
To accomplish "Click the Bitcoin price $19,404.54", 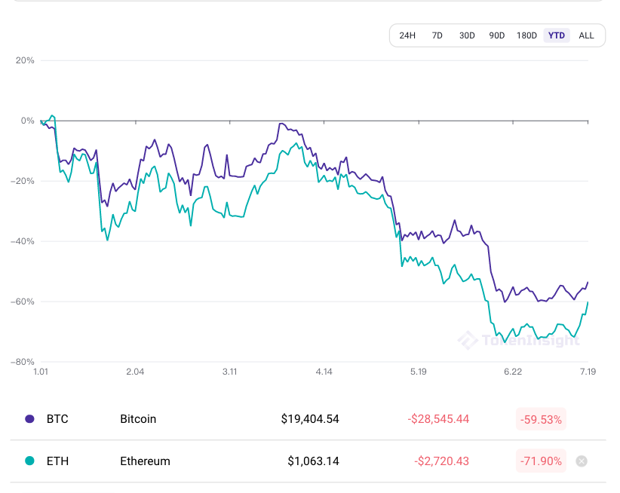I will pos(310,418).
